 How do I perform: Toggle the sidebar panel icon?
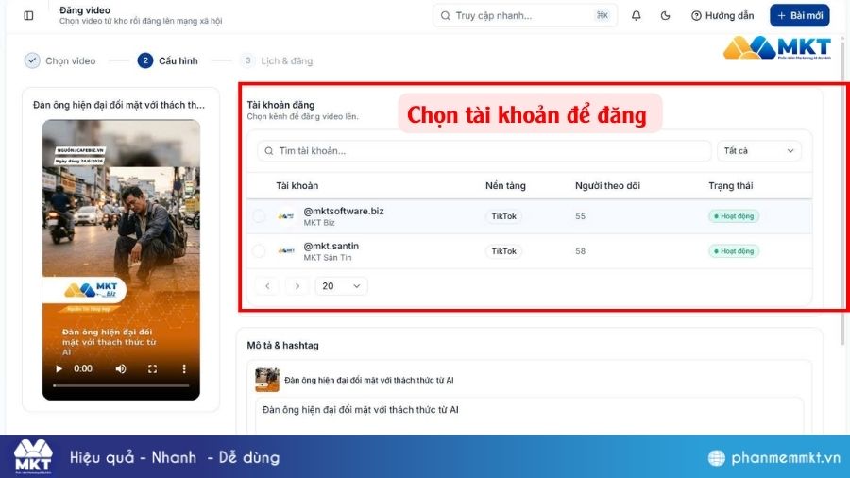tap(28, 16)
